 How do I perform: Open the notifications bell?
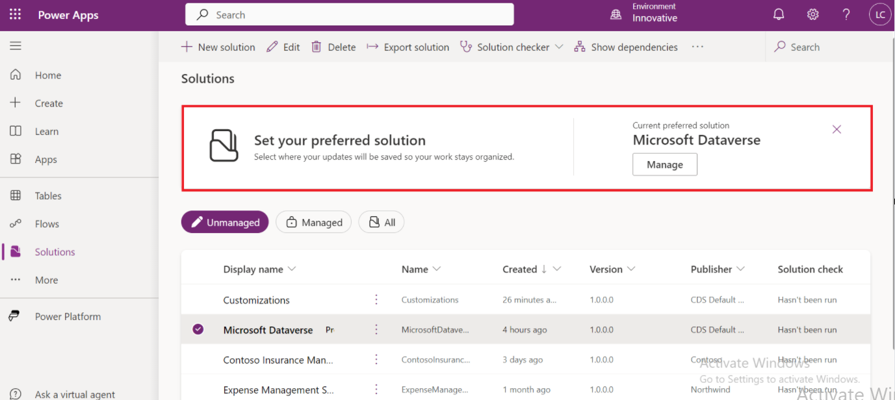(x=779, y=15)
